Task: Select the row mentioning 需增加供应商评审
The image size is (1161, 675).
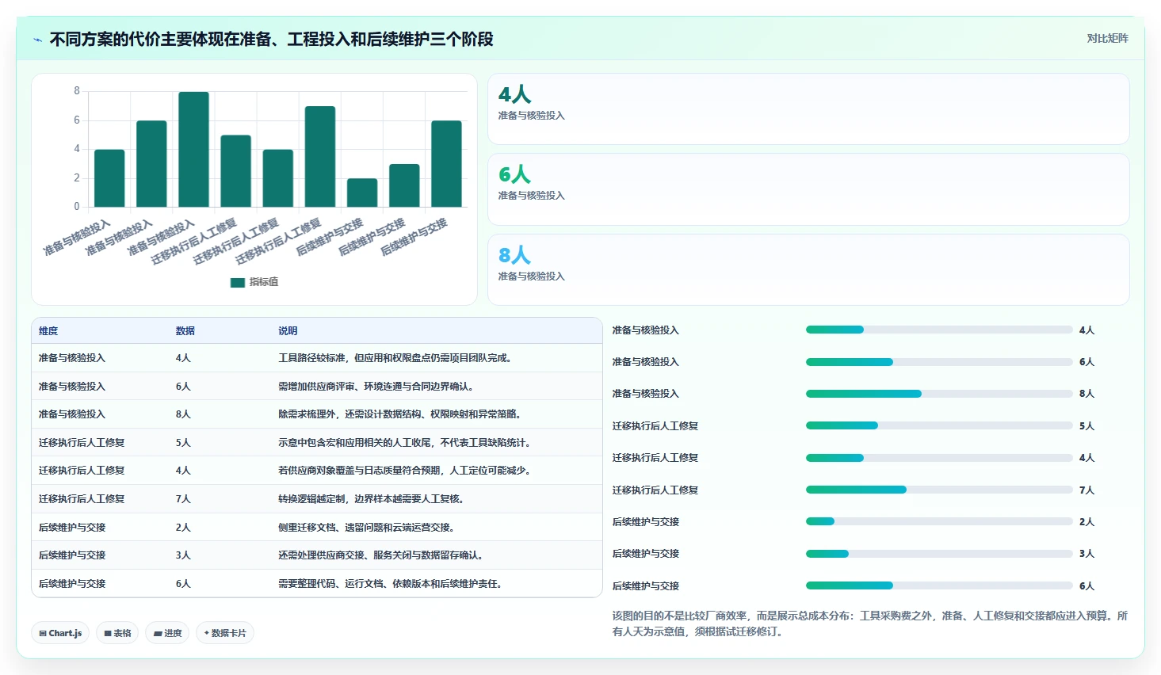Action: coord(317,387)
